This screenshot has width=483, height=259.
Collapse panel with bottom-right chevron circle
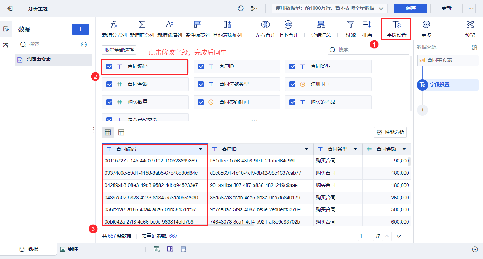click(x=475, y=249)
